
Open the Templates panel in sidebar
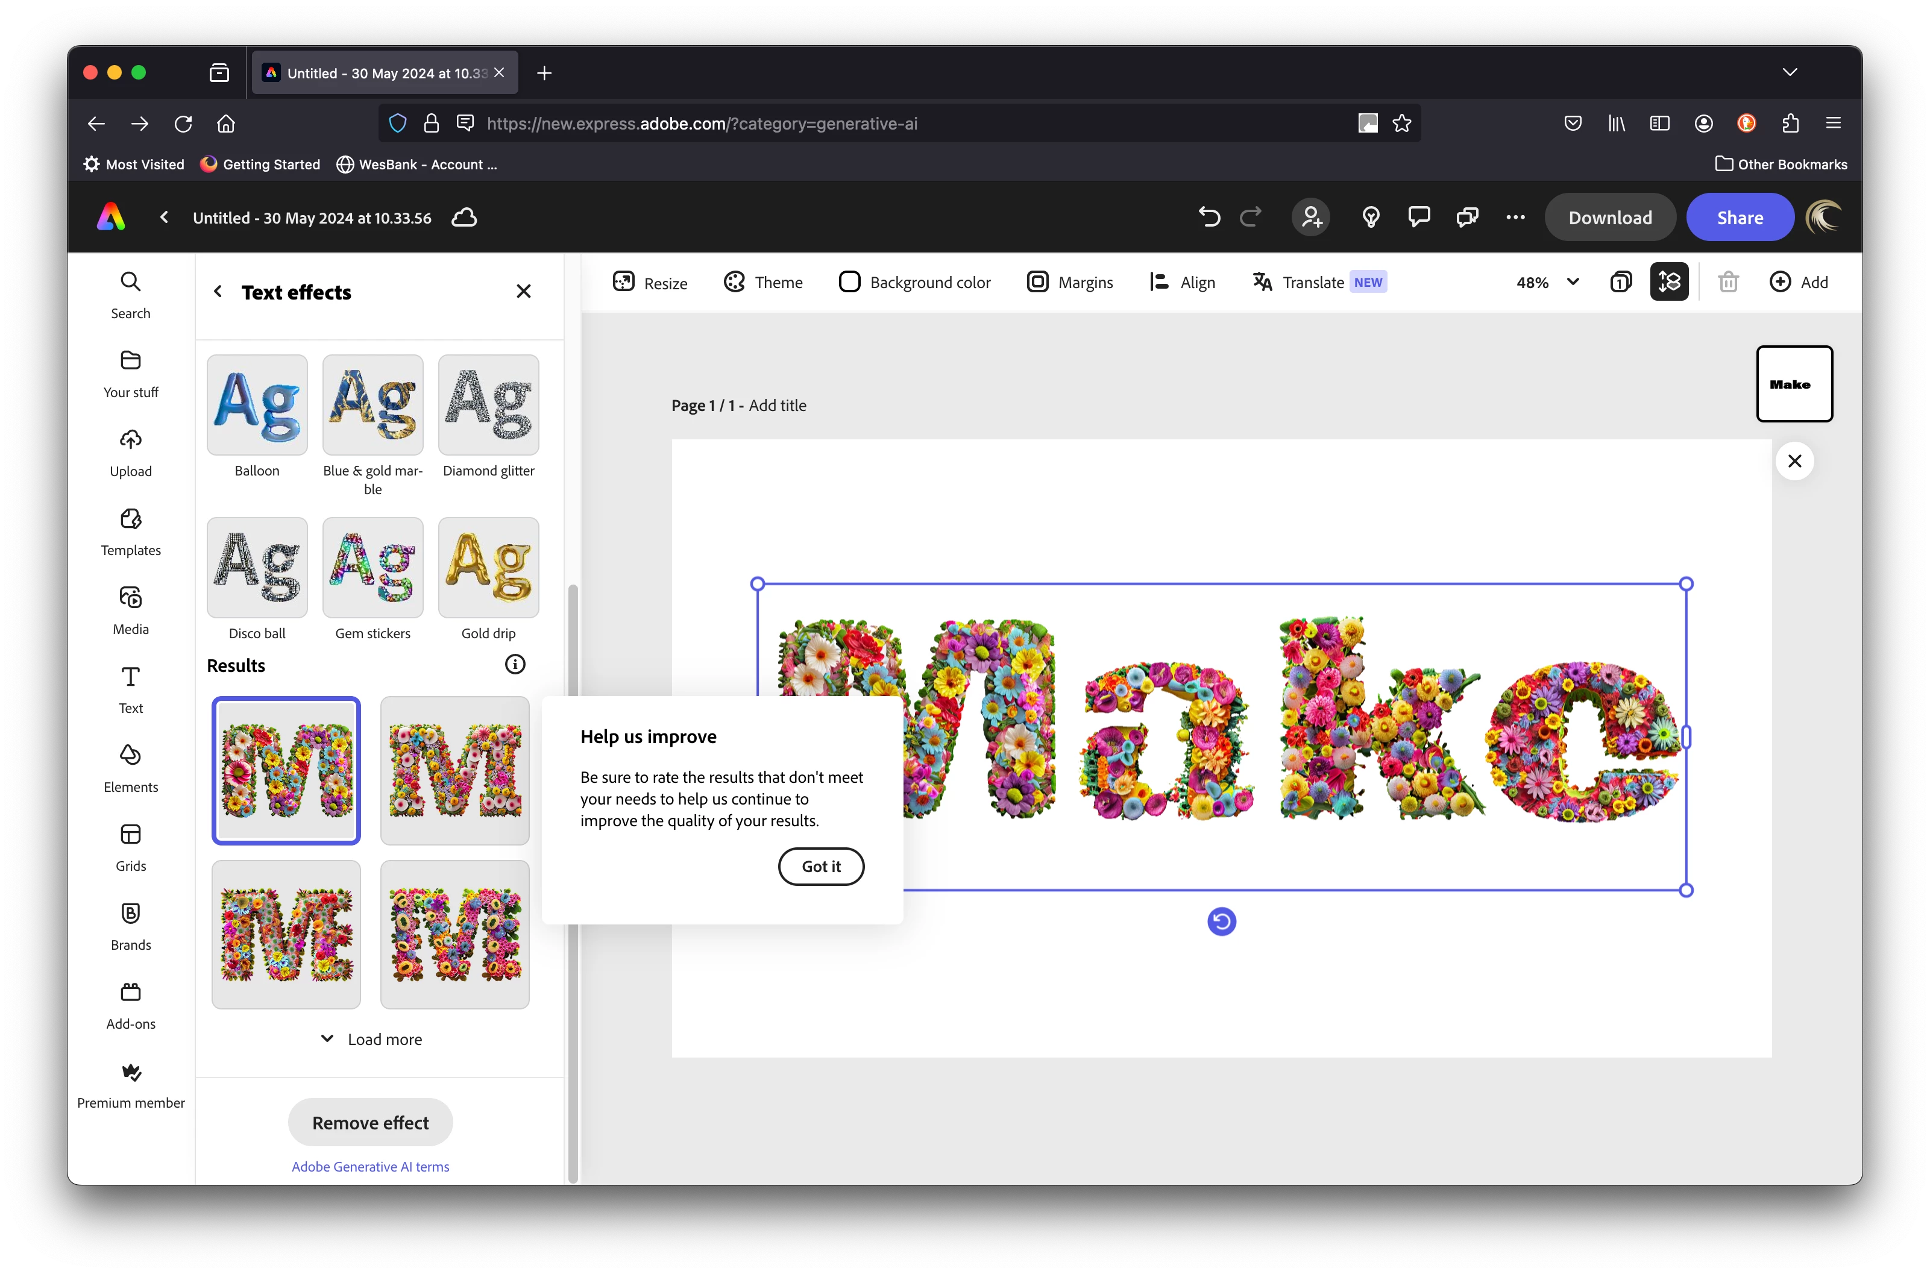(x=131, y=532)
